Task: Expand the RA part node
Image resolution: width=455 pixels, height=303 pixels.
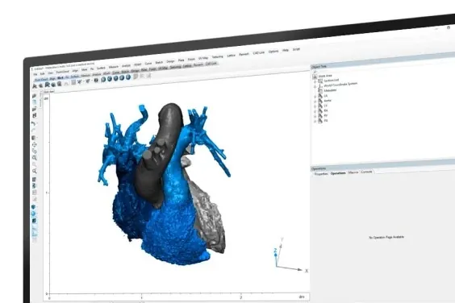Action: click(315, 111)
